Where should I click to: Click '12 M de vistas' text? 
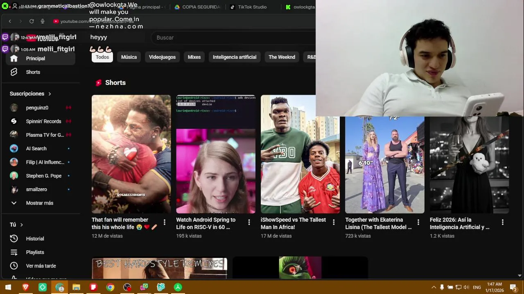point(107,236)
